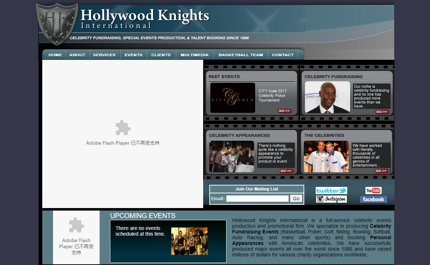Click GO button under Celebrity Appearances
Viewport: 430px width, 265px height.
(x=286, y=171)
